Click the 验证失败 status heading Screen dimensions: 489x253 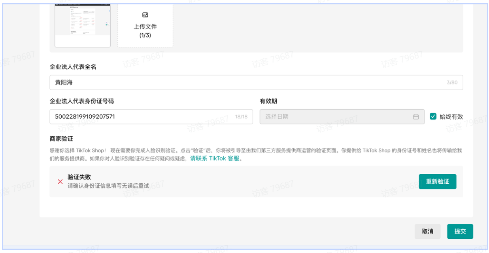[x=79, y=177]
